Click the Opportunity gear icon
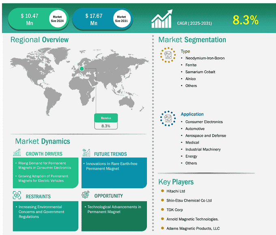Viewport: 276px width, 235px height. click(86, 195)
